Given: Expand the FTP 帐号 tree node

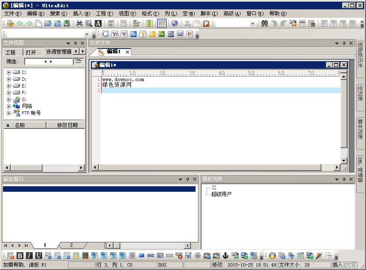Looking at the screenshot, I should 9,113.
